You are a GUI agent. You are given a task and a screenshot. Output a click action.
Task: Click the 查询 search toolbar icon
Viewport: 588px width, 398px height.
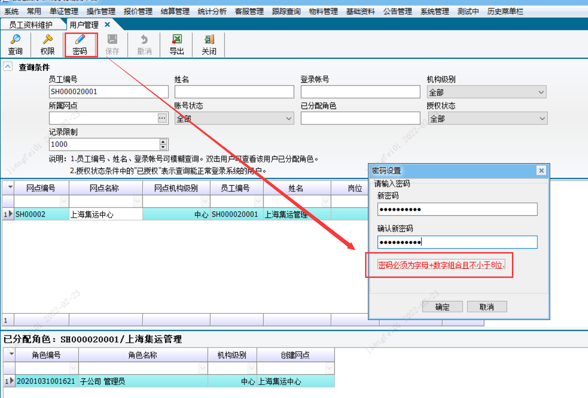tap(15, 45)
